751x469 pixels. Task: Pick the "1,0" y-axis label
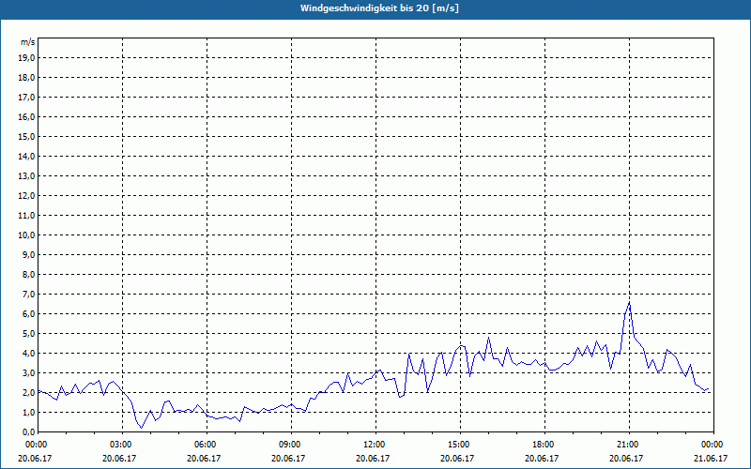(x=28, y=413)
